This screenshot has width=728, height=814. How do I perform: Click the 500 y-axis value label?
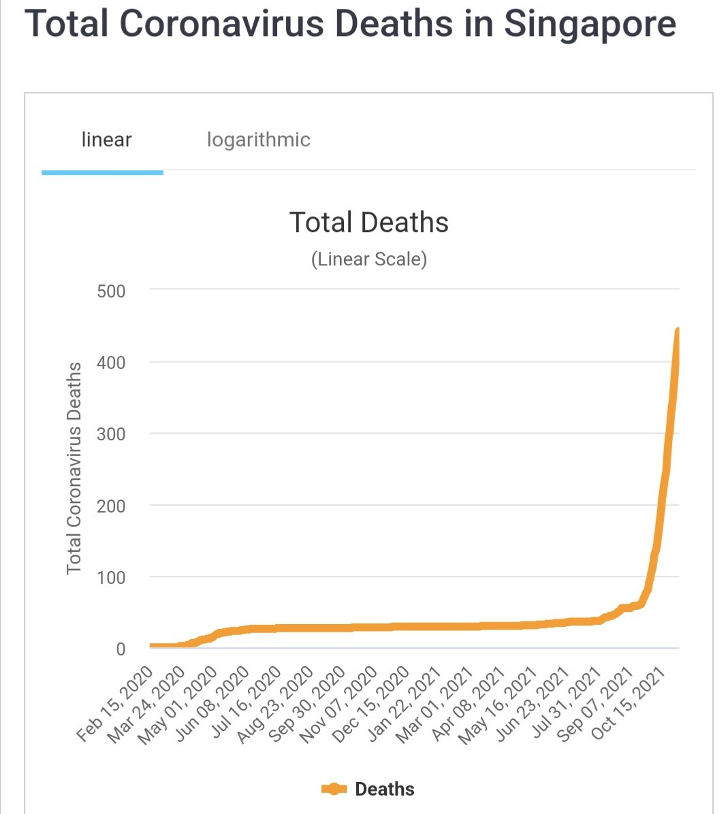pyautogui.click(x=111, y=291)
